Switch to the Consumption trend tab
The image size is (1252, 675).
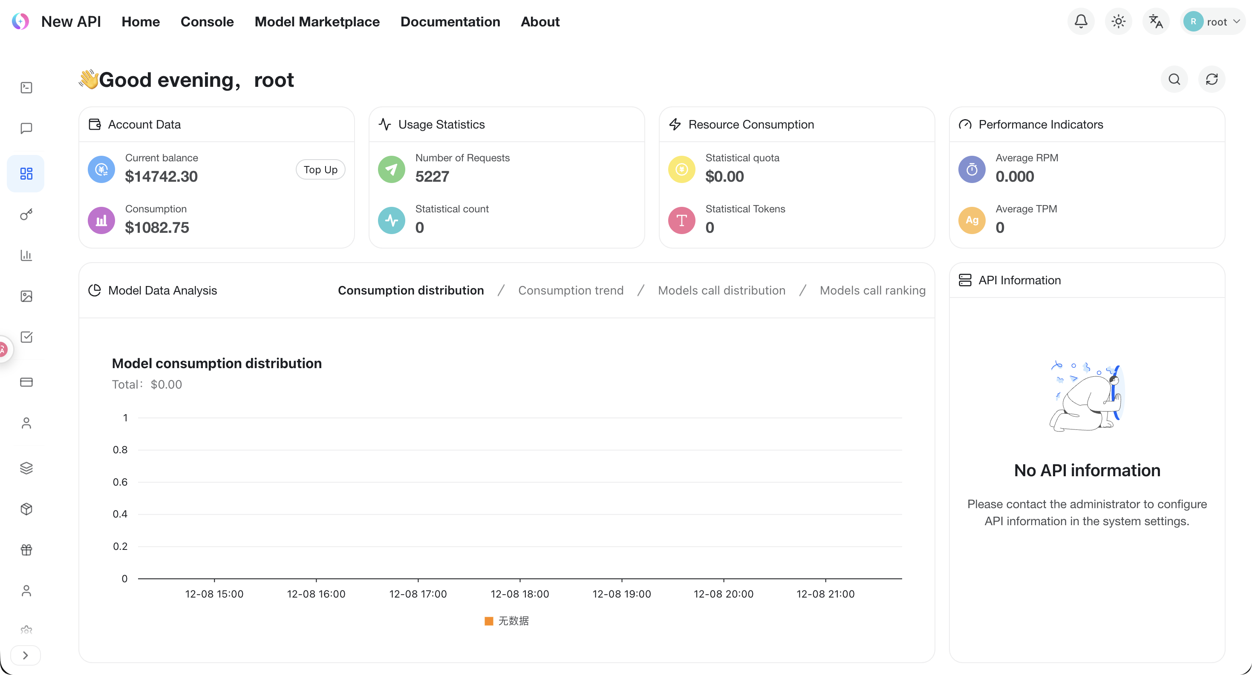(571, 290)
